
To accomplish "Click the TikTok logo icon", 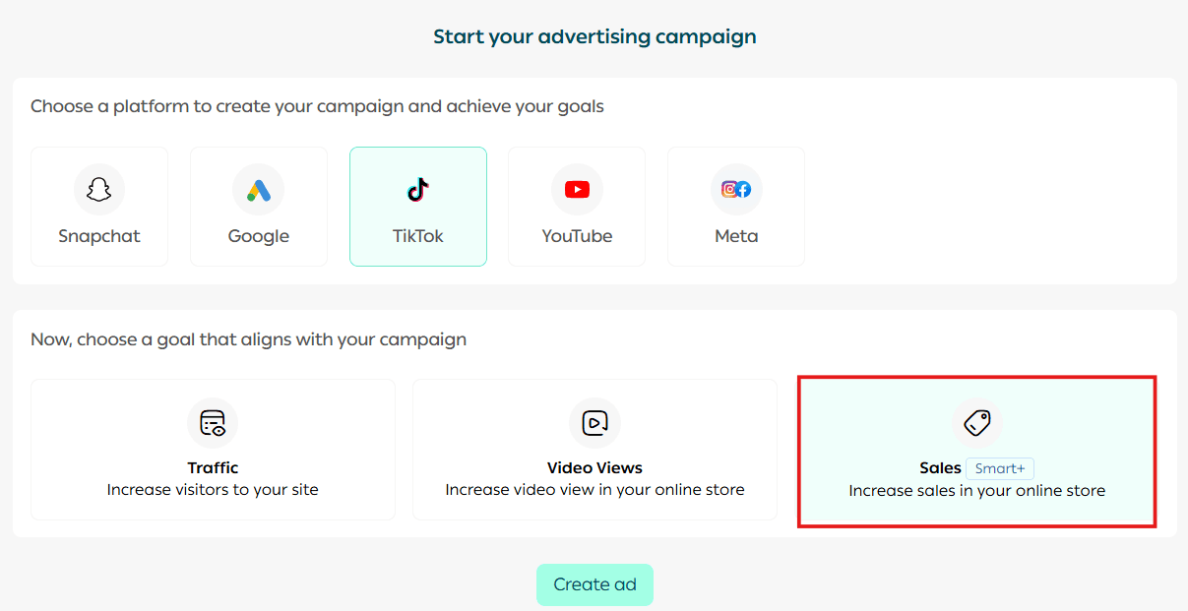I will pos(418,190).
